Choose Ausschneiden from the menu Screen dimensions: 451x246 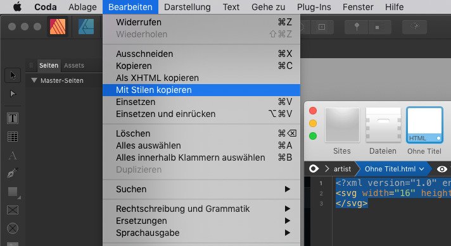[x=201, y=54]
